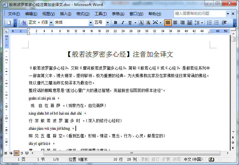This screenshot has width=239, height=165.
Task: Open help question history dropdown
Action: click(228, 14)
